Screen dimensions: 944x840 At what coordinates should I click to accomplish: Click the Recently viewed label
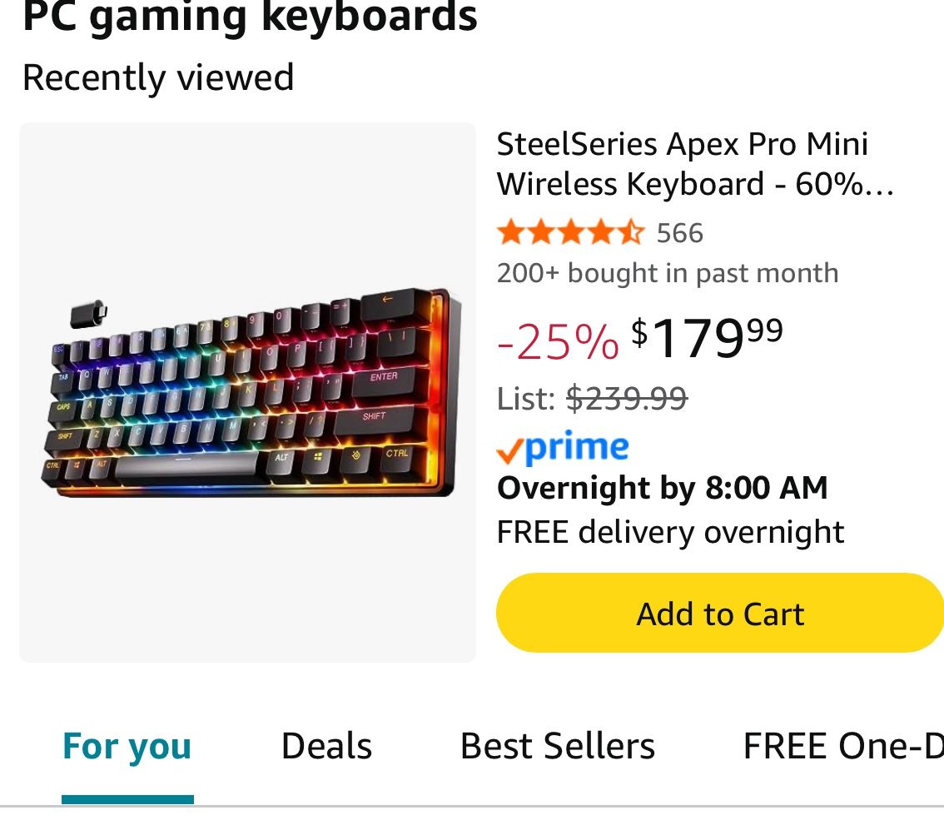158,77
